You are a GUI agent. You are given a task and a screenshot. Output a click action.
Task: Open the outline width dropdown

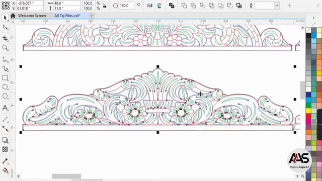pyautogui.click(x=277, y=6)
